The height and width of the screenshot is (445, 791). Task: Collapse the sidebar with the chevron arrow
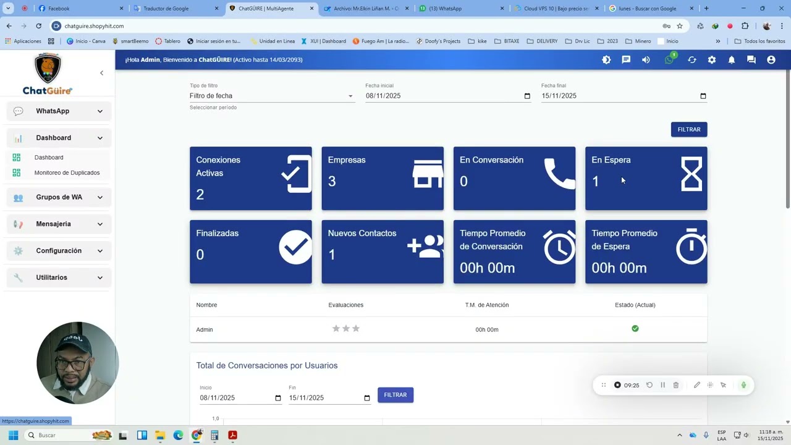(x=102, y=73)
